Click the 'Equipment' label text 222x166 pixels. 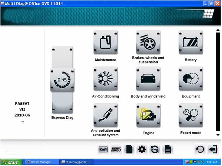tap(191, 96)
